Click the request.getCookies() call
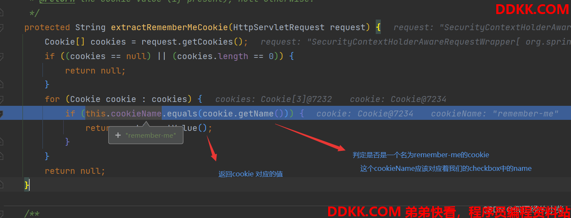The image size is (571, 218). [x=194, y=42]
